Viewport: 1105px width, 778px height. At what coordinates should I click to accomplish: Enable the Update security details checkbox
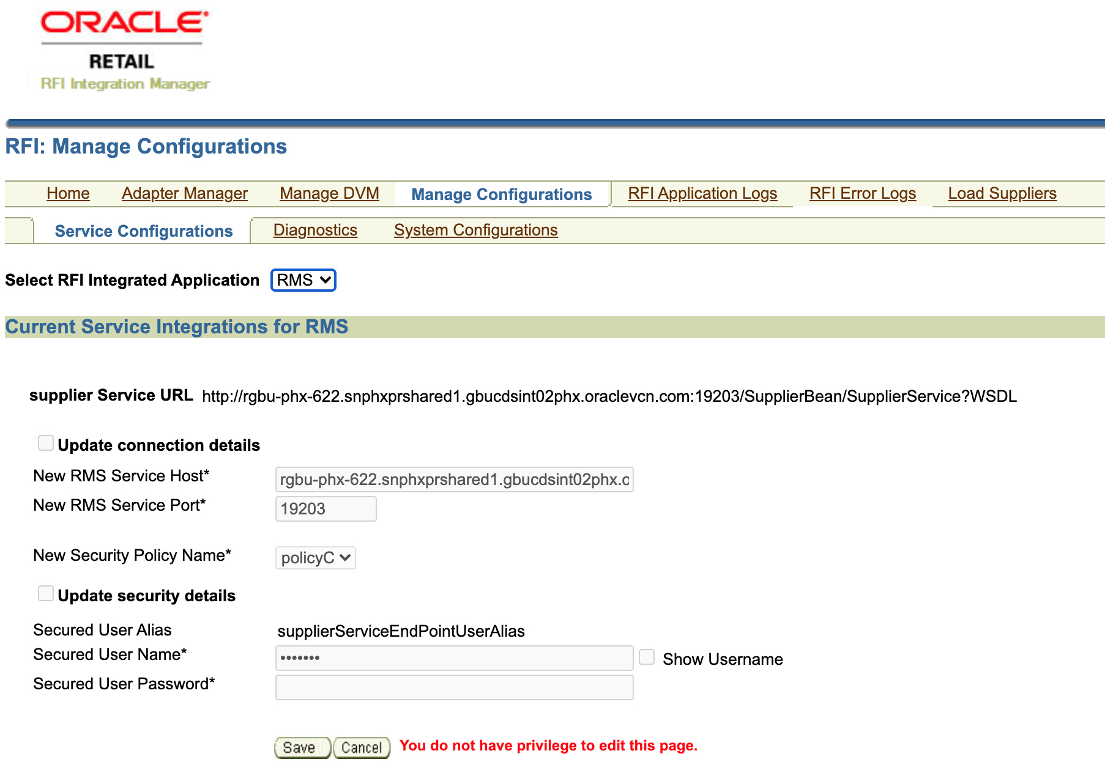pyautogui.click(x=46, y=593)
